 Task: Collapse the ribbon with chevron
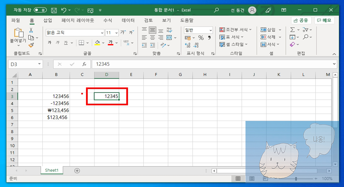click(334, 54)
